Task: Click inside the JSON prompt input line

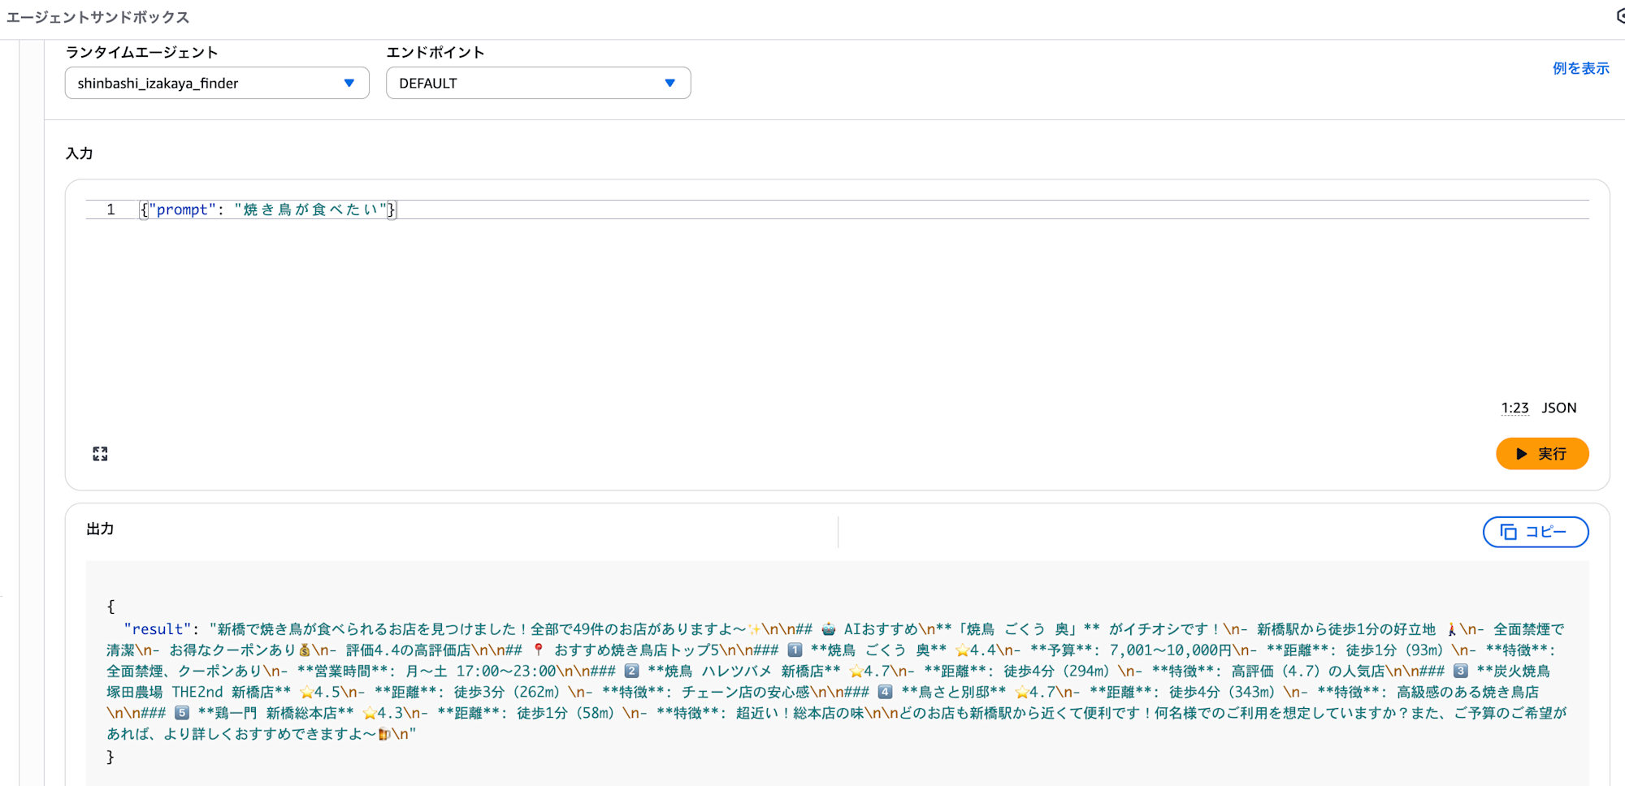Action: point(268,209)
